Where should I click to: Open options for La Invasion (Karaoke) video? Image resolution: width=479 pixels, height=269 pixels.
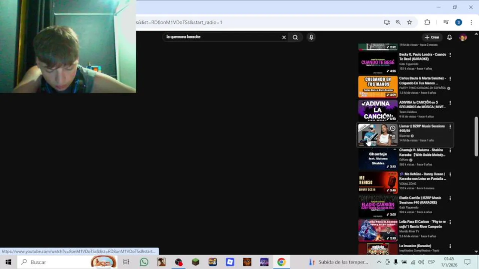click(450, 246)
